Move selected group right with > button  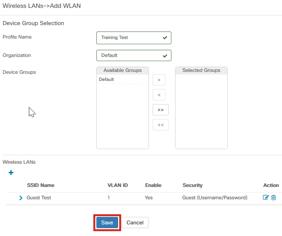pos(159,80)
